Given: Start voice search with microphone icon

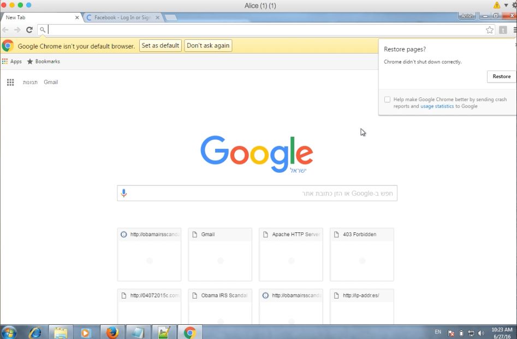Looking at the screenshot, I should (x=123, y=193).
